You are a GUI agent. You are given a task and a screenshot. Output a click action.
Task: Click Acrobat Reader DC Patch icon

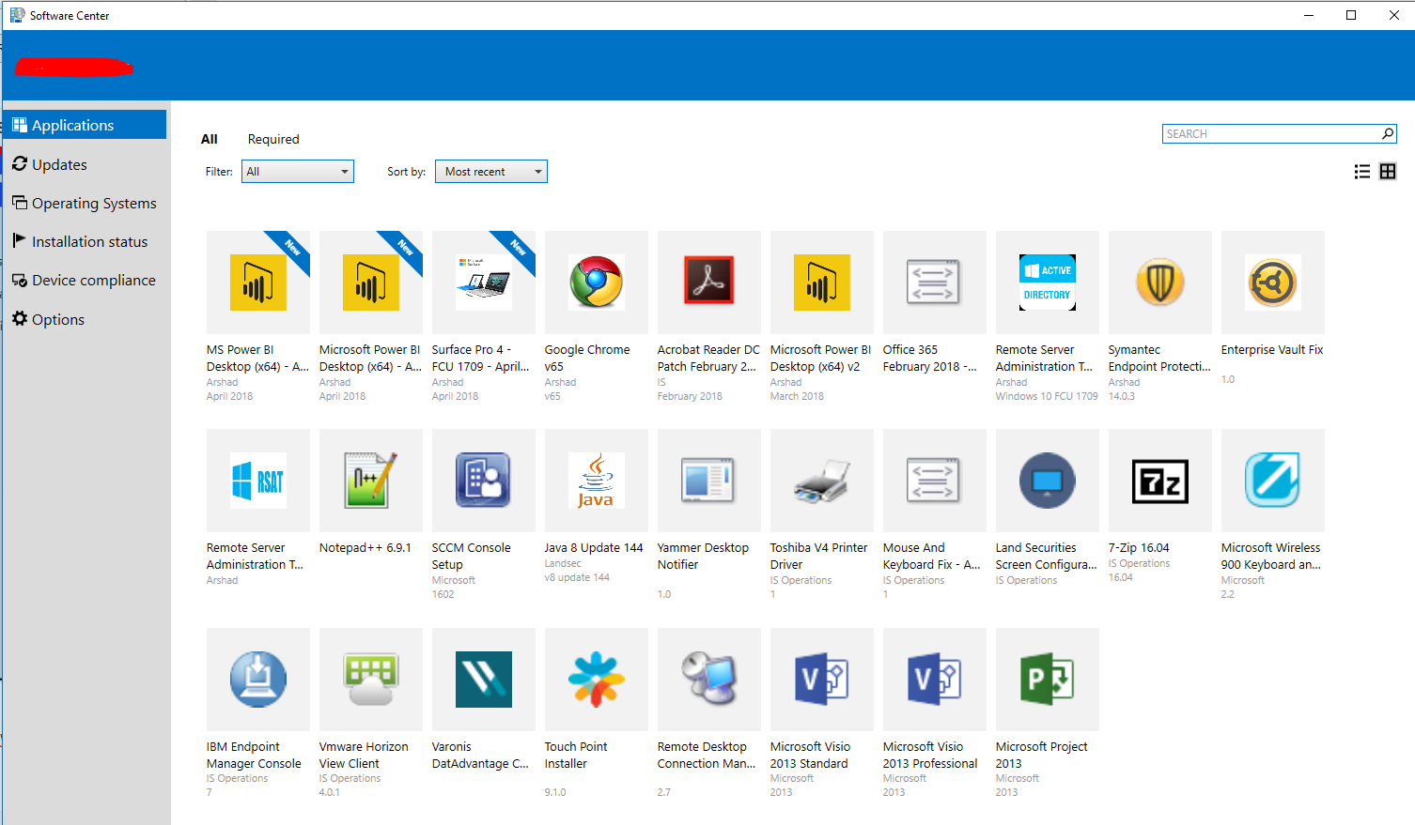pos(709,283)
